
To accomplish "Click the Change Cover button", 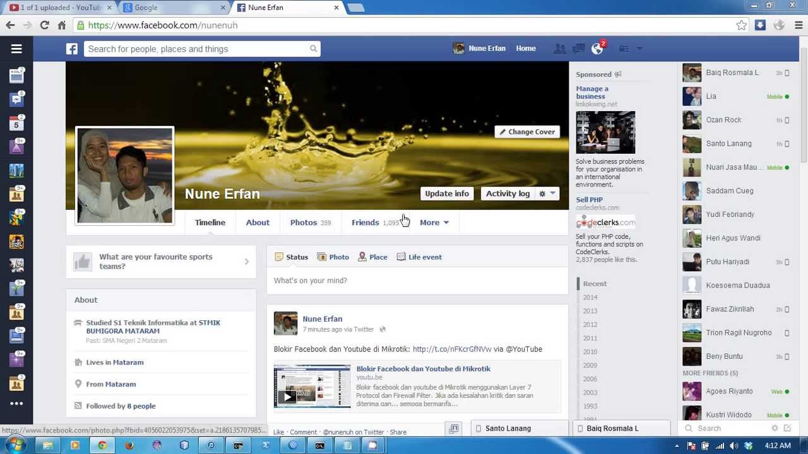I will 527,132.
